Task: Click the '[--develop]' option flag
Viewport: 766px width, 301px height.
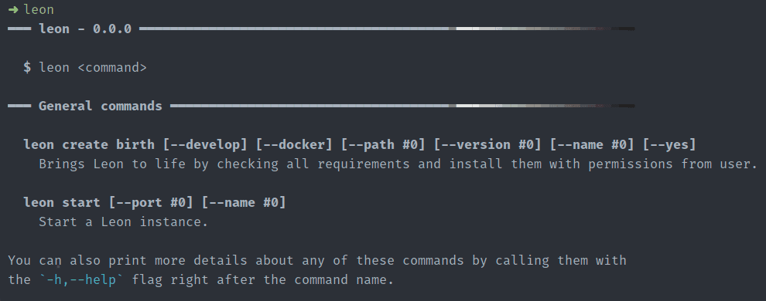Action: (x=205, y=144)
